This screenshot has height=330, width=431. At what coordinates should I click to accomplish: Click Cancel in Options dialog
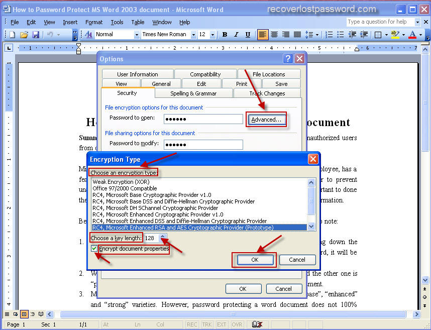click(284, 289)
